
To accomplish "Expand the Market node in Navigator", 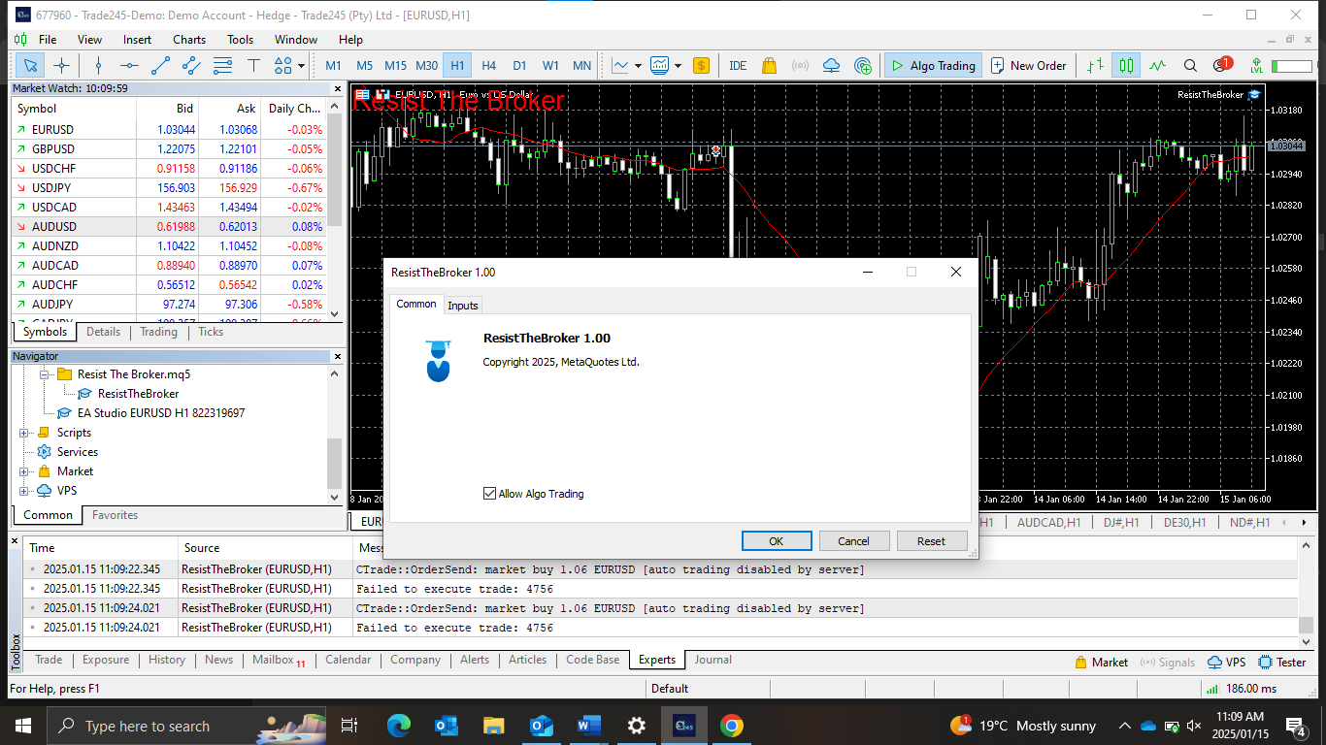I will pos(24,471).
